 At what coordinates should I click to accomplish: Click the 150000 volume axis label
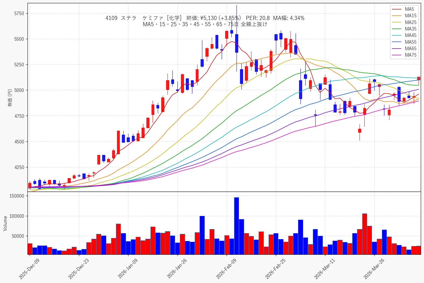17,196
